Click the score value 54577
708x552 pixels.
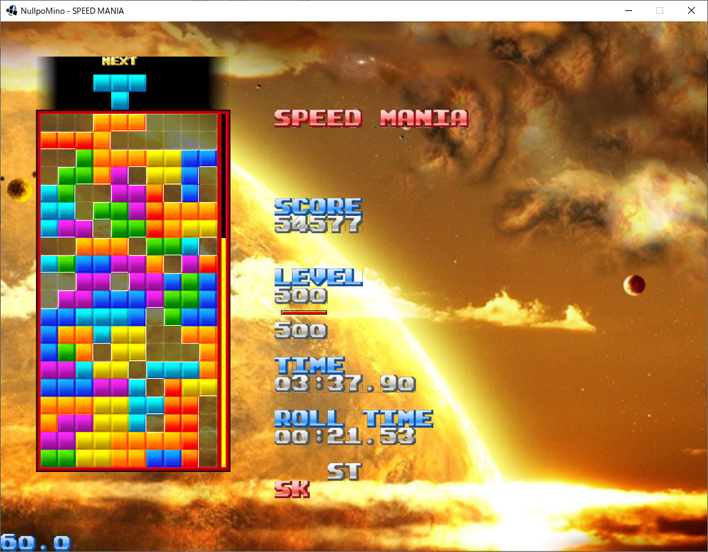(318, 224)
